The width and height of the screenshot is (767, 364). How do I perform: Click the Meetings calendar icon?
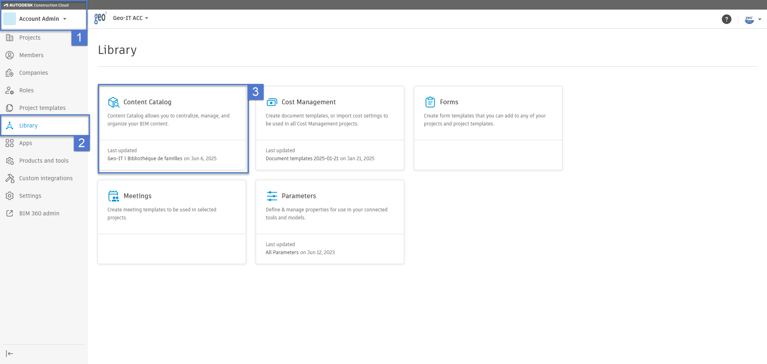(x=113, y=196)
